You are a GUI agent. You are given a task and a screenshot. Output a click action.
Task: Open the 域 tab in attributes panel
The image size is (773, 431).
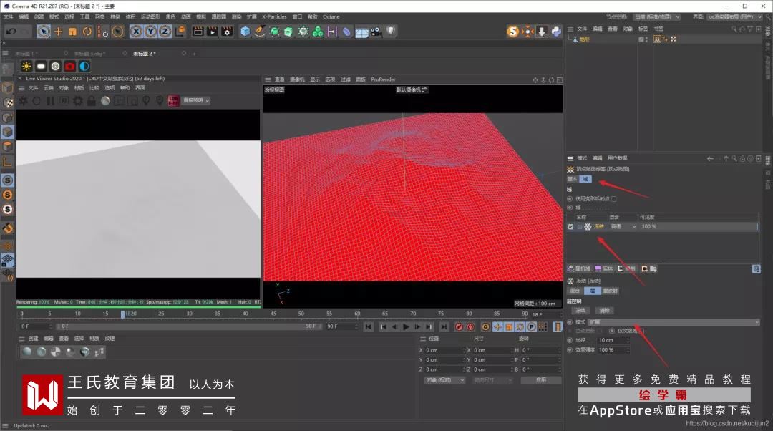coord(585,179)
